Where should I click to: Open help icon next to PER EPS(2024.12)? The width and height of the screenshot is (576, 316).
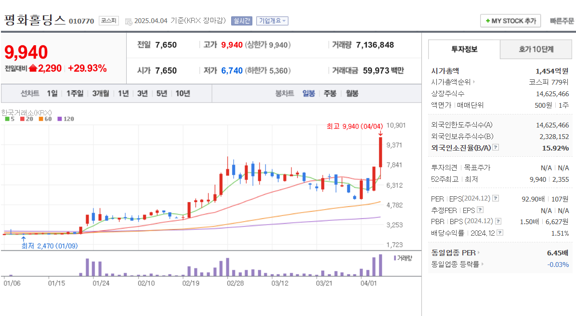(496, 198)
